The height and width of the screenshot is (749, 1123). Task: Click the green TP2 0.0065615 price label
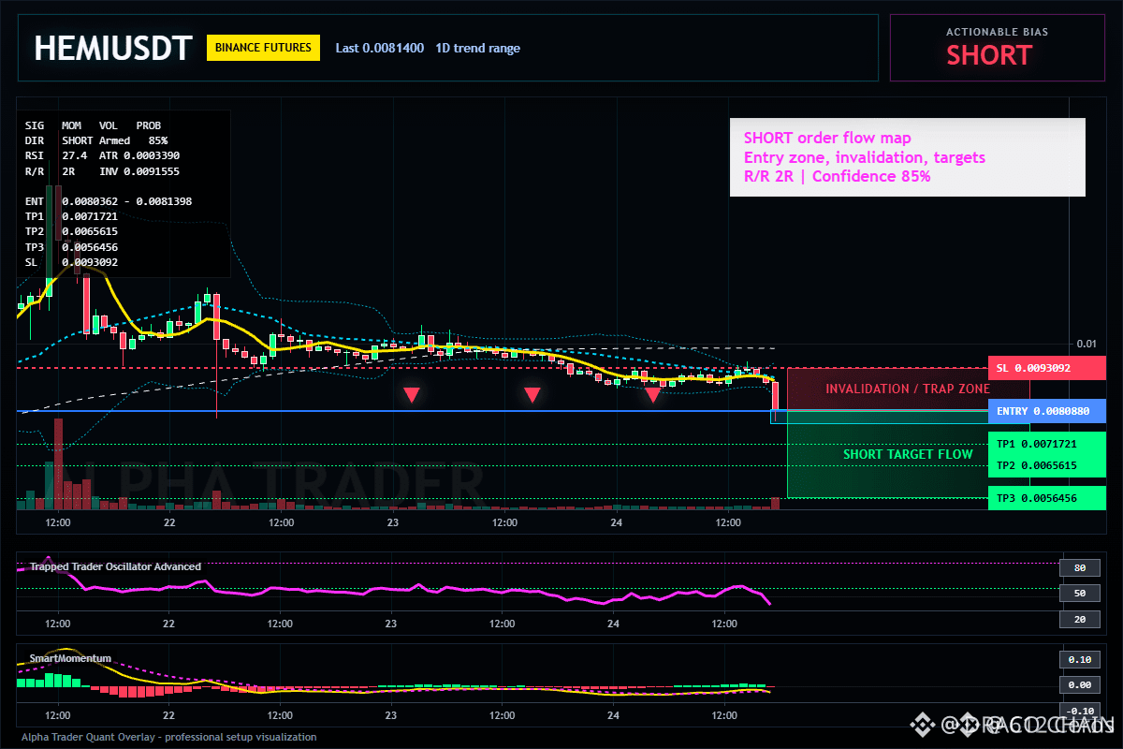[x=1046, y=465]
